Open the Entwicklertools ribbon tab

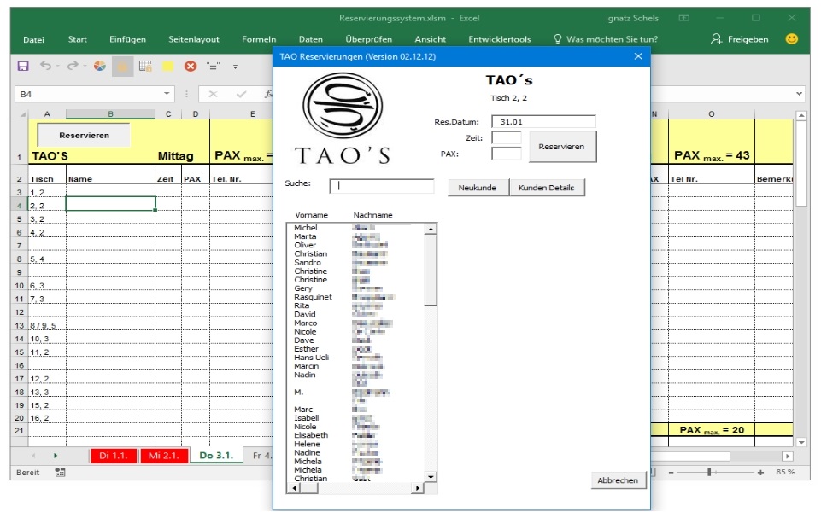point(500,39)
